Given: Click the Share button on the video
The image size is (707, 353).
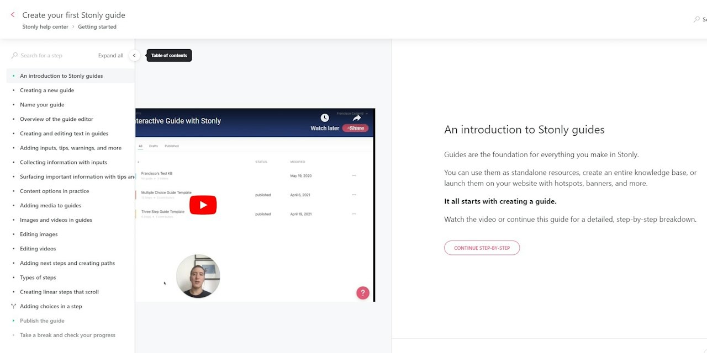Looking at the screenshot, I should click(355, 128).
